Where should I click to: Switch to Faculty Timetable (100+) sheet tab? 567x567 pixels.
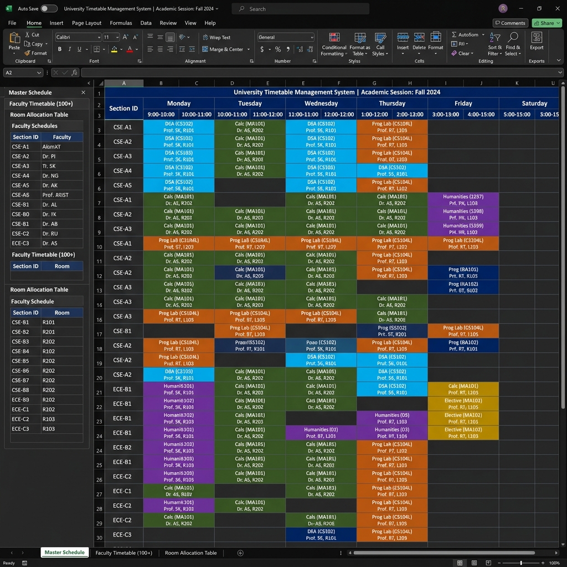click(x=123, y=553)
